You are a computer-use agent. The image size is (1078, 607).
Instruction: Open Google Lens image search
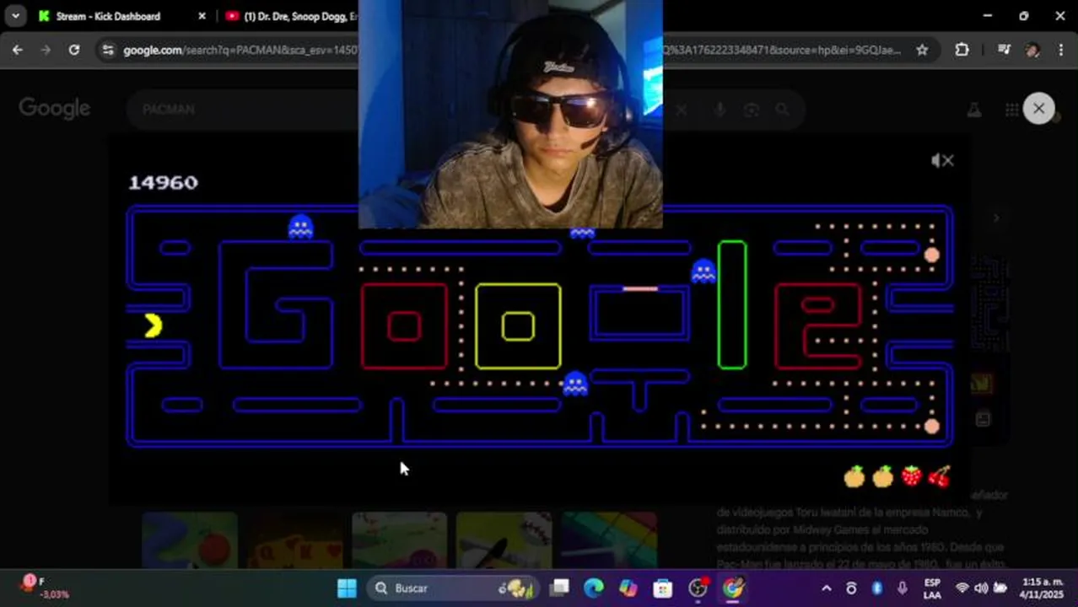coord(751,110)
